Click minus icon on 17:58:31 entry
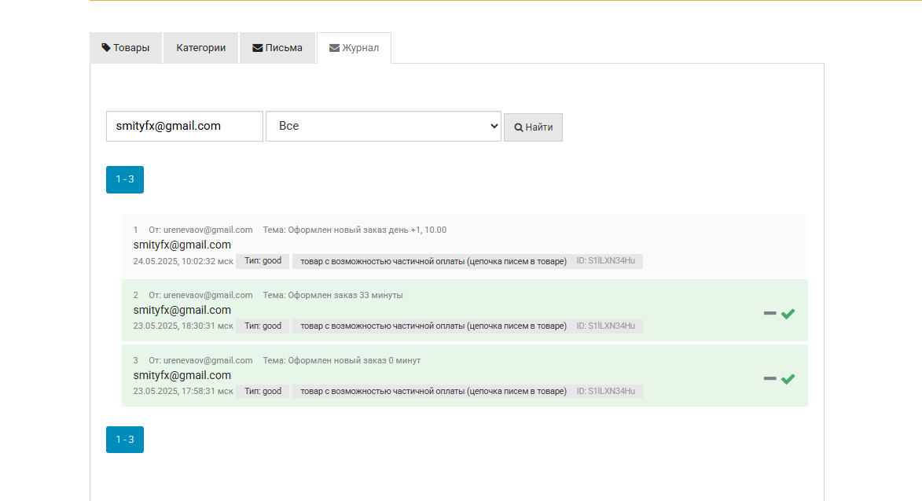922x501 pixels. 770,378
